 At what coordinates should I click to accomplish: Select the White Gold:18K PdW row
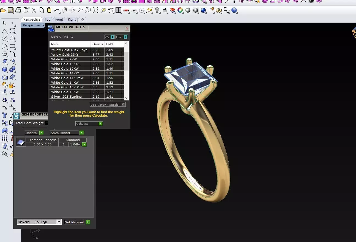click(x=87, y=87)
